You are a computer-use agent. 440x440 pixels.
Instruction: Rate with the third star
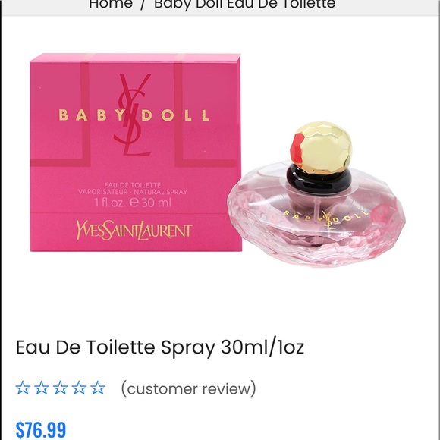tap(61, 388)
